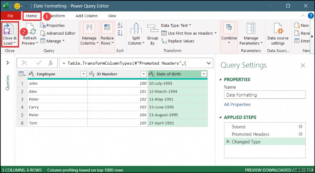Select cell with ID 103

117,107
